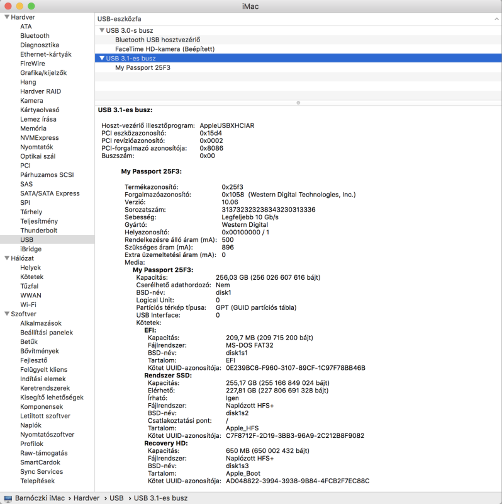Collapse the Hálózat sidebar section
This screenshot has width=502, height=504.
point(7,258)
